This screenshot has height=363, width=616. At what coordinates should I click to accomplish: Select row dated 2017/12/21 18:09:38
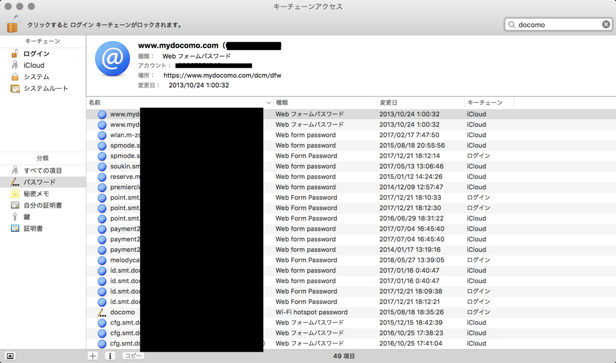[351, 291]
